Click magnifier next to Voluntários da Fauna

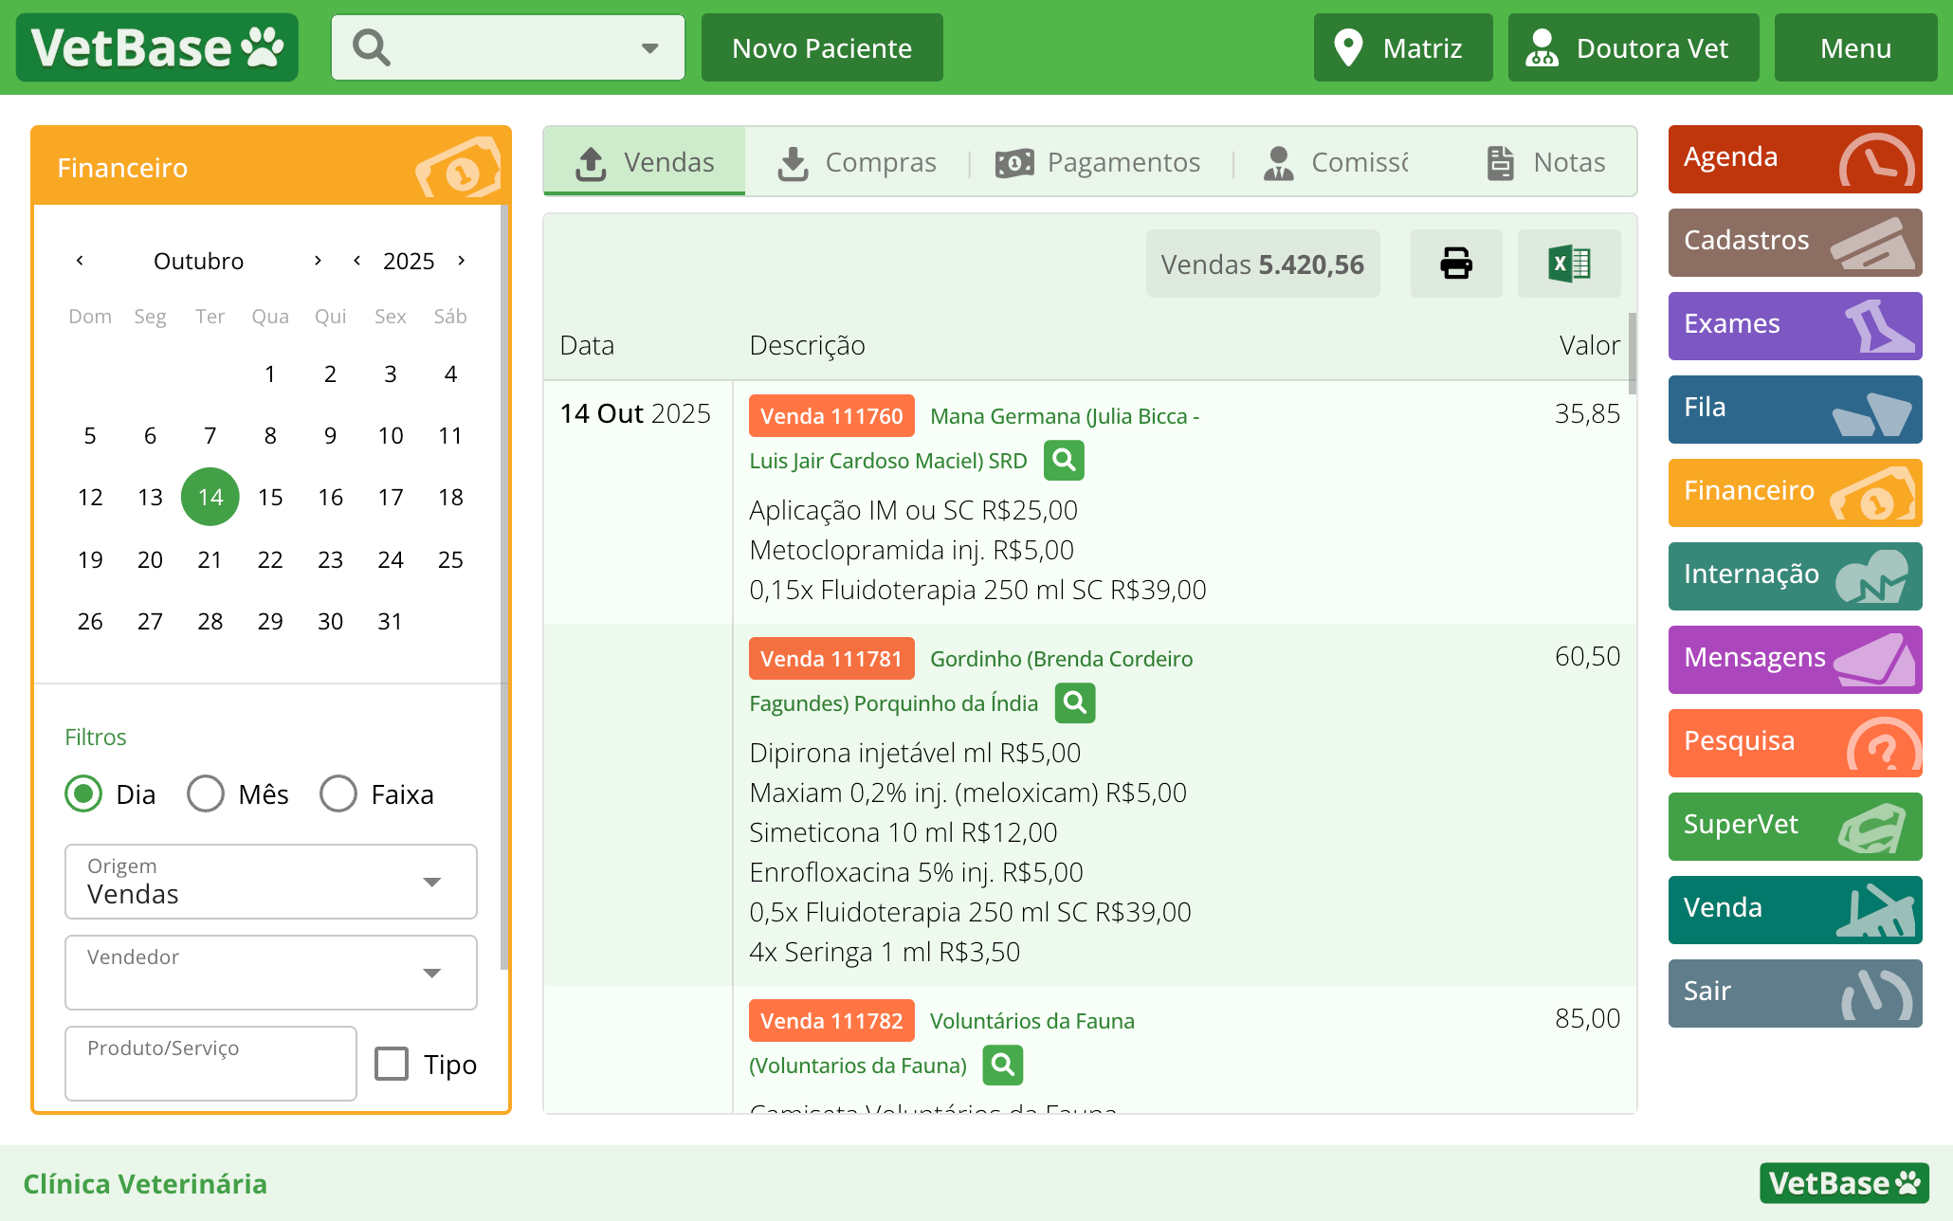(x=1002, y=1066)
